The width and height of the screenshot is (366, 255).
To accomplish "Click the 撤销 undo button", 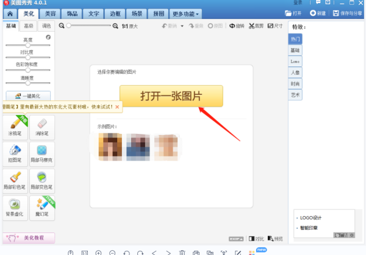I will [x=170, y=26].
